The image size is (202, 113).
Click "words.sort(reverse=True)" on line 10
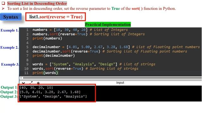pyautogui.click(x=58, y=68)
